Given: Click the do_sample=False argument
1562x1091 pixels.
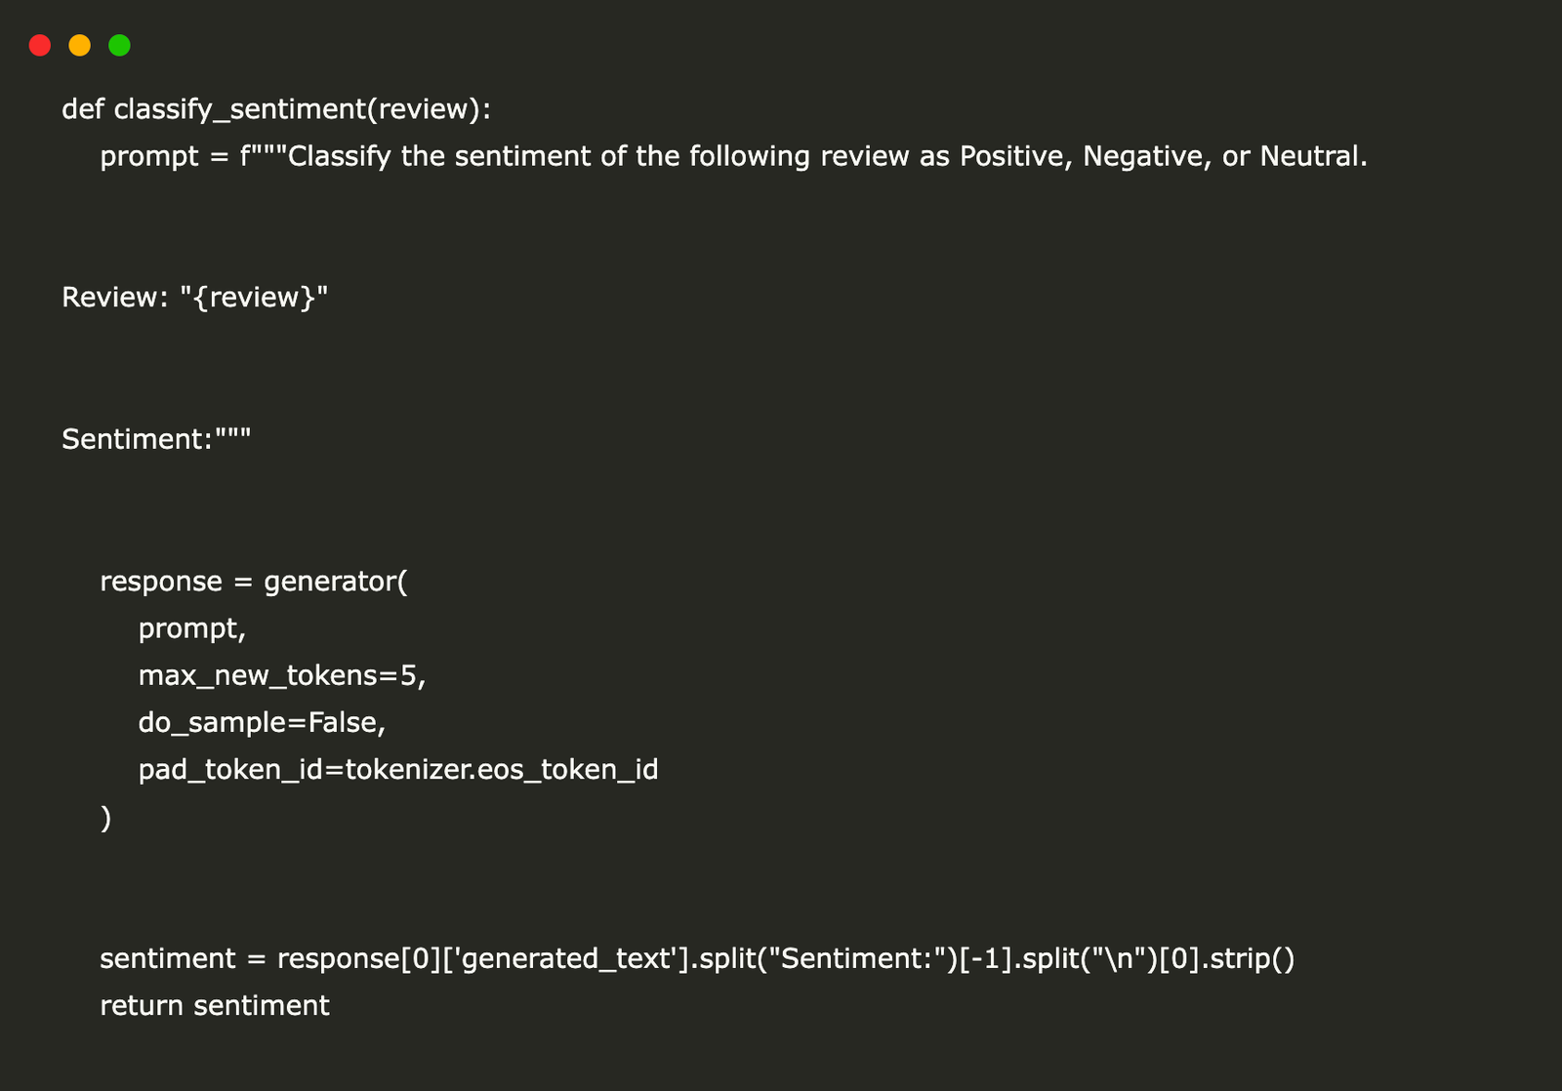Looking at the screenshot, I should coord(261,723).
